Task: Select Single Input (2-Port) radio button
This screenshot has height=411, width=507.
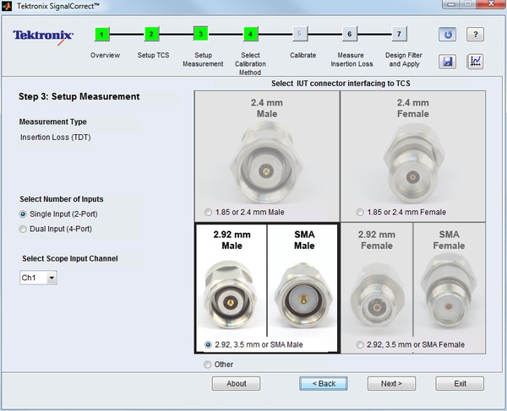Action: pos(24,214)
